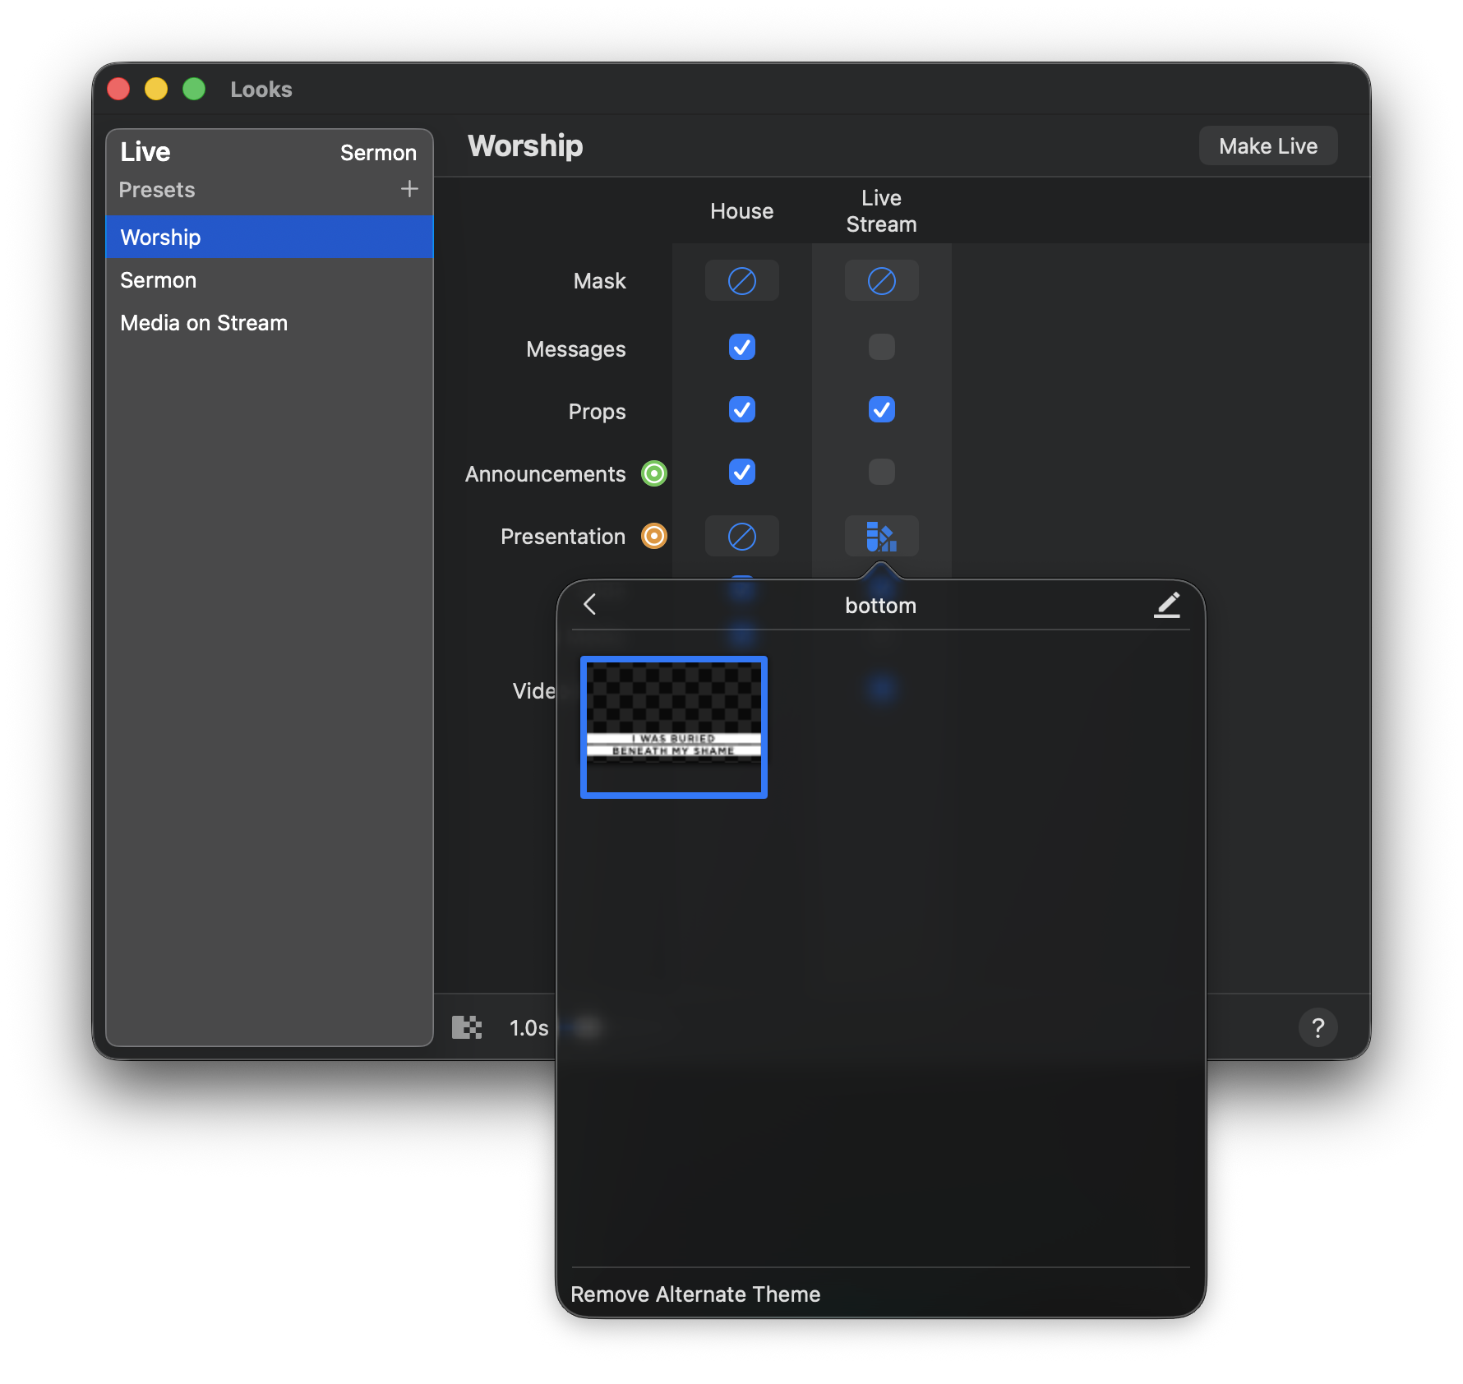Open the transition icon in the footer
The image size is (1463, 1384).
467,1027
